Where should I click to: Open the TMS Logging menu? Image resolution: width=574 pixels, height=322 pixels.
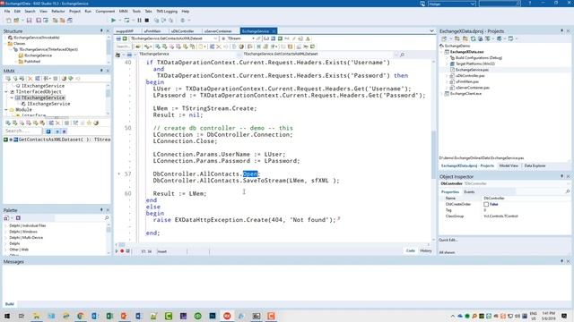(x=167, y=12)
